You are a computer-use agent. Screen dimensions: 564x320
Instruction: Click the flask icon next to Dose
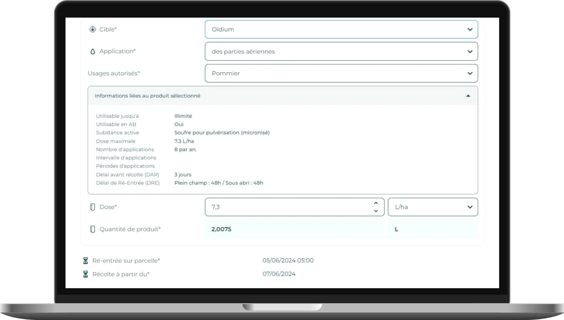tap(93, 207)
